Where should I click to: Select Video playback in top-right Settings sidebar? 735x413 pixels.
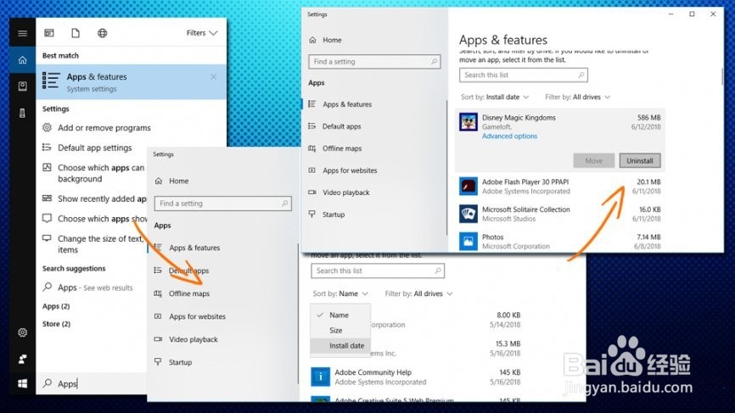click(346, 192)
